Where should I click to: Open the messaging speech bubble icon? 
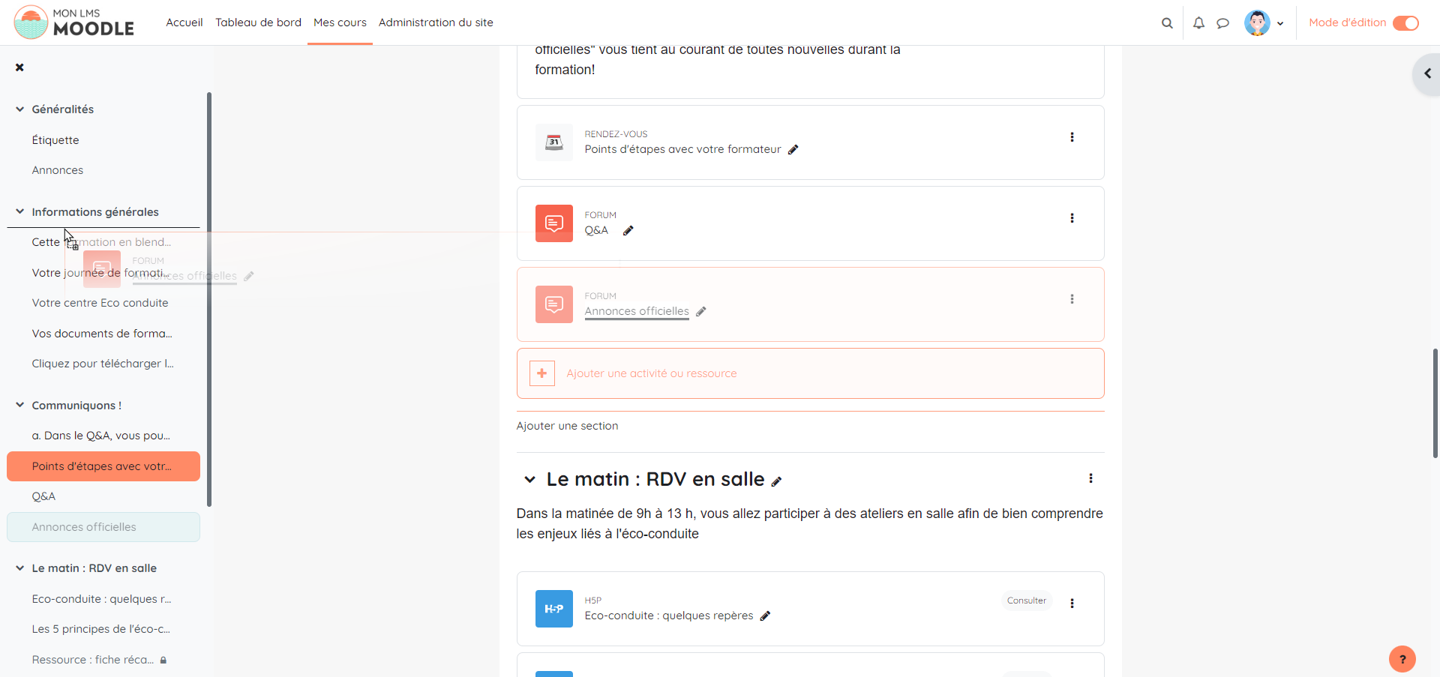click(x=1222, y=23)
